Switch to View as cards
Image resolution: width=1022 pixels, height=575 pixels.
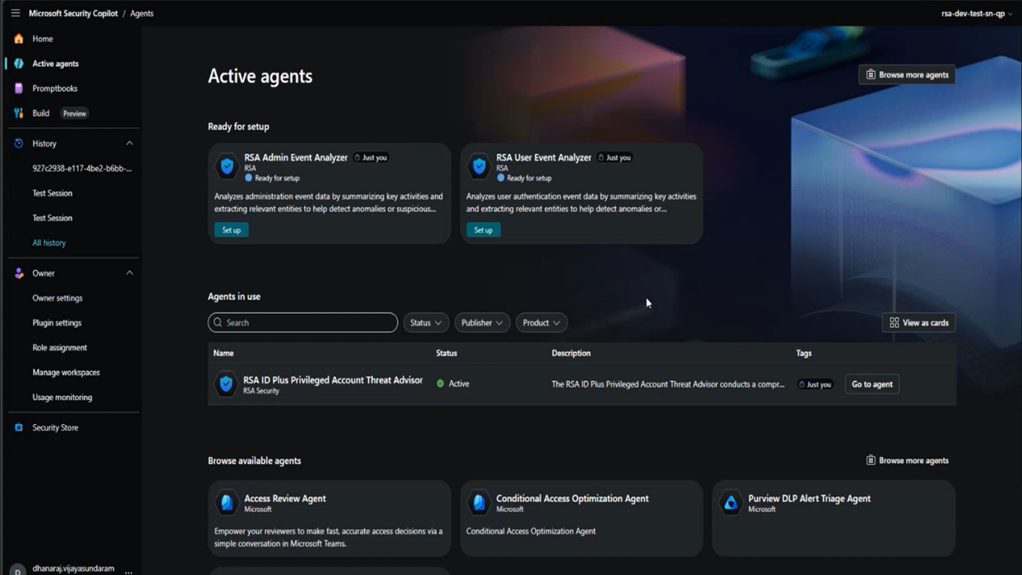pos(919,323)
